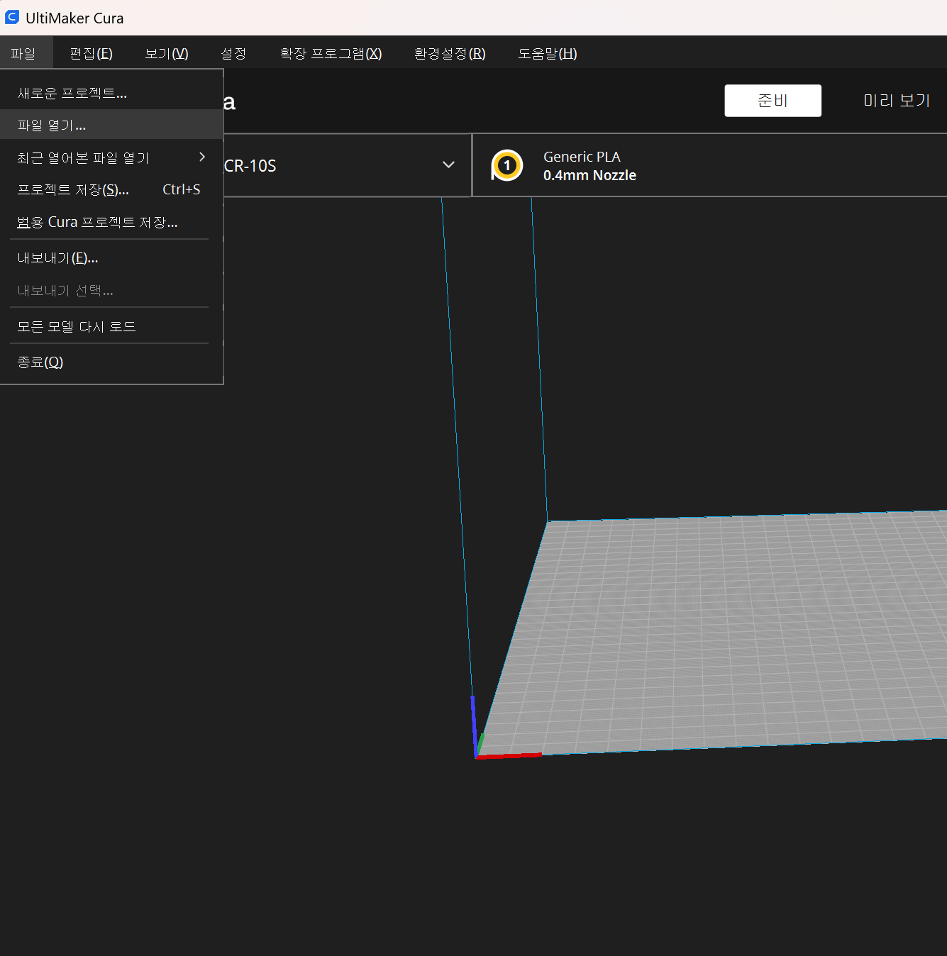947x956 pixels.
Task: Open the 환경설정(R) menu
Action: (450, 53)
